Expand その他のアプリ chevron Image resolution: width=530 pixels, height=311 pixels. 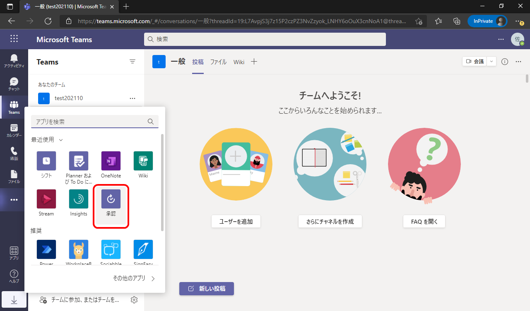tap(153, 279)
